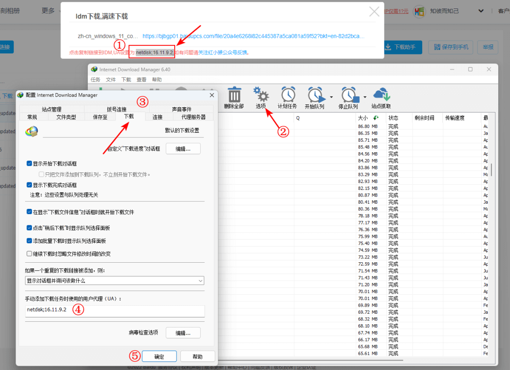
Task: Toggle show download complete dialog checkbox
Action: coord(30,185)
